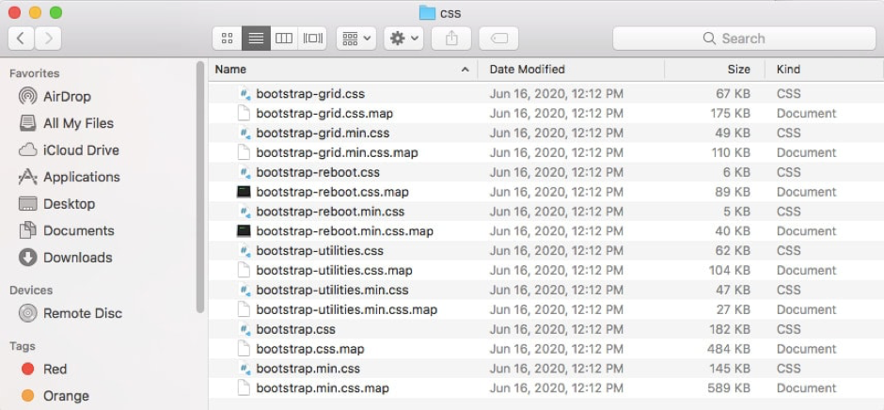The width and height of the screenshot is (884, 410).
Task: Click the Edit Tags toolbar icon
Action: (x=499, y=39)
